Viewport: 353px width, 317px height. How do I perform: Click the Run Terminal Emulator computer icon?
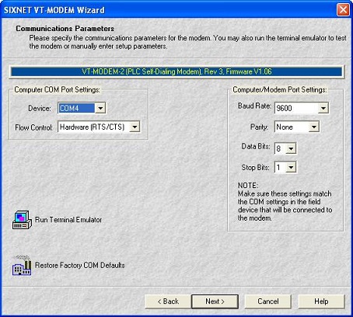click(22, 220)
